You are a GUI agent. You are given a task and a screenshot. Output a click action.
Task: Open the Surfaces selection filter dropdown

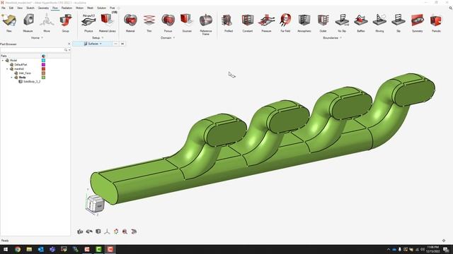coord(101,44)
